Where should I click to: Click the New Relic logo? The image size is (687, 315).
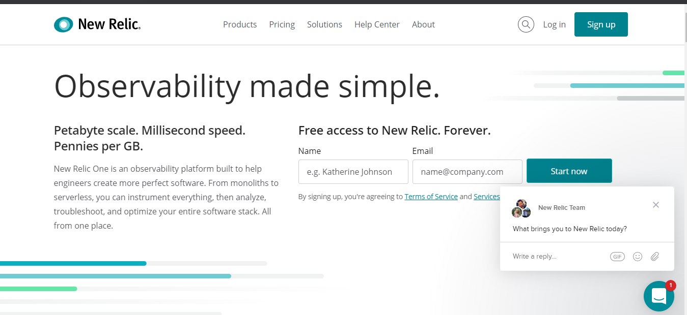97,24
